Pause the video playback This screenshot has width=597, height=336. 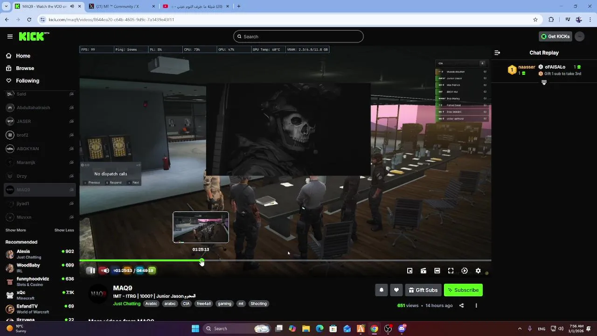(92, 271)
